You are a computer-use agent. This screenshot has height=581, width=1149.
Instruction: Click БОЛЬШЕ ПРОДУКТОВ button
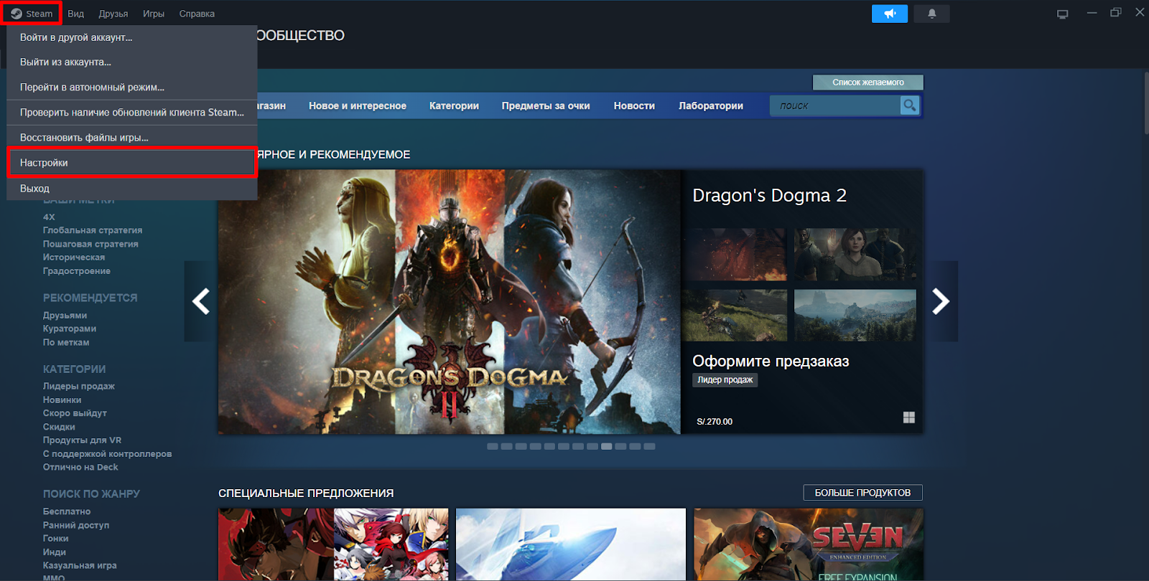click(x=862, y=493)
